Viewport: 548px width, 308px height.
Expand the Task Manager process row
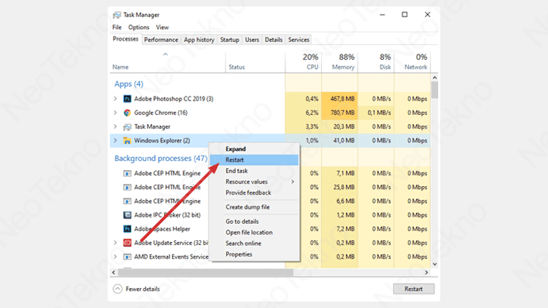tap(116, 127)
